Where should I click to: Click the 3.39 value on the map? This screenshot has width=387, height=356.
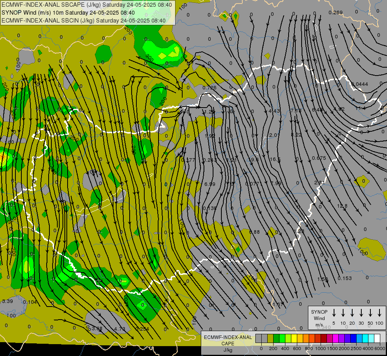(x=8, y=301)
